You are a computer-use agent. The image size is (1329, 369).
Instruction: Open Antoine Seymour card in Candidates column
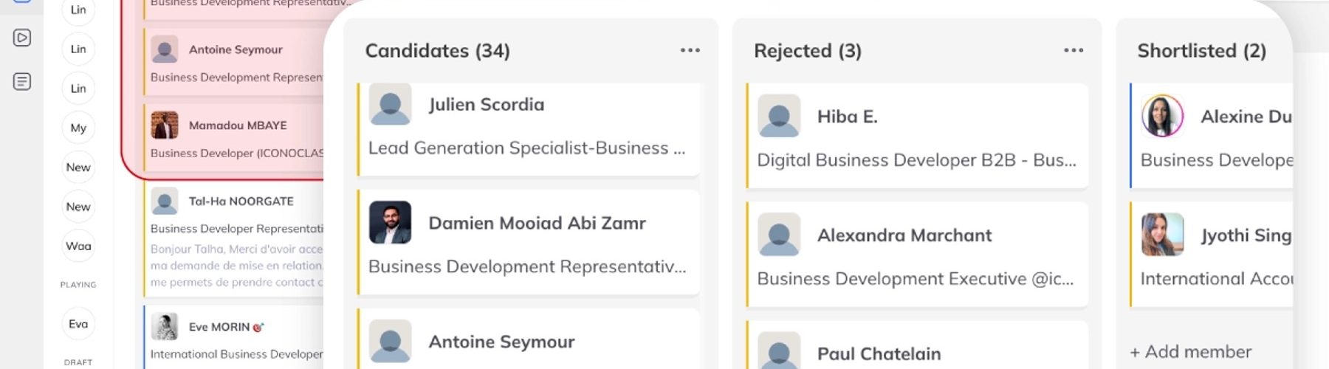coord(528,339)
